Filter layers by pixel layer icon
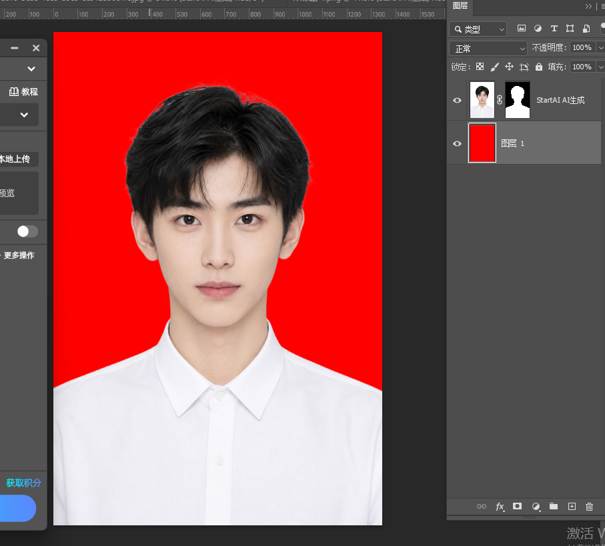Image resolution: width=605 pixels, height=546 pixels. point(521,28)
